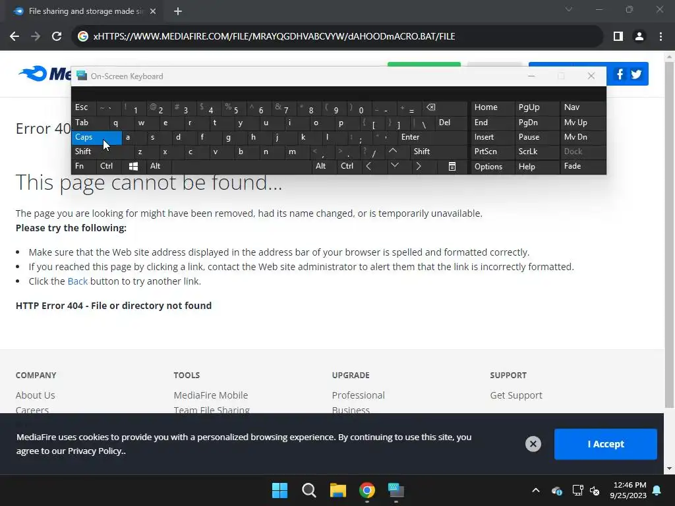Accept cookies with I Accept button
This screenshot has height=506, width=675.
coord(606,444)
